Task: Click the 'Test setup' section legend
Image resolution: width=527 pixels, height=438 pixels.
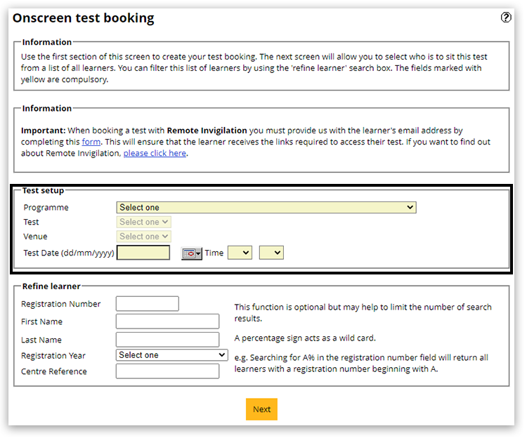Action: pos(43,190)
